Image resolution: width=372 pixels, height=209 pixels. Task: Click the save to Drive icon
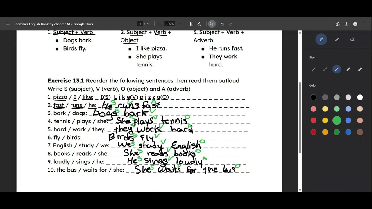(338, 24)
